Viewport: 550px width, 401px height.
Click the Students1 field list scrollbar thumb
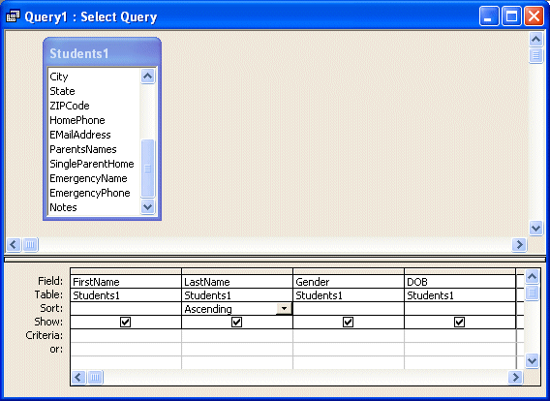148,168
